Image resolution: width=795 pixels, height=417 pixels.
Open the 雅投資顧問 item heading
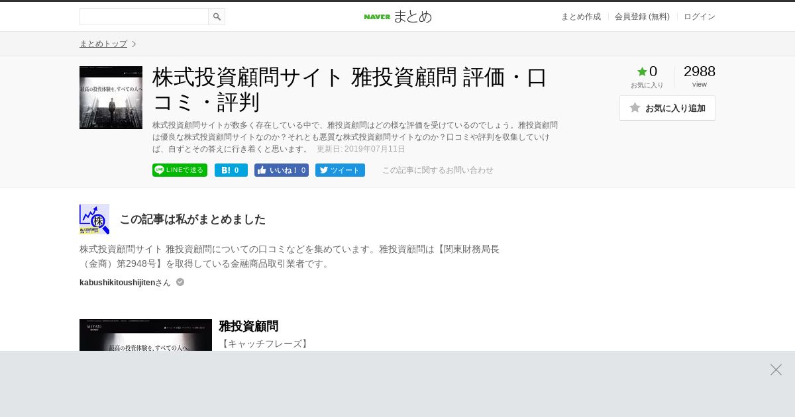click(x=248, y=326)
